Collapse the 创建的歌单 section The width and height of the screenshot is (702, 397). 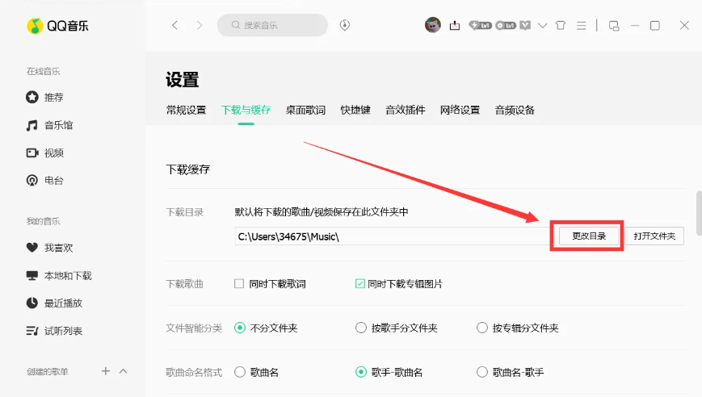coord(124,371)
